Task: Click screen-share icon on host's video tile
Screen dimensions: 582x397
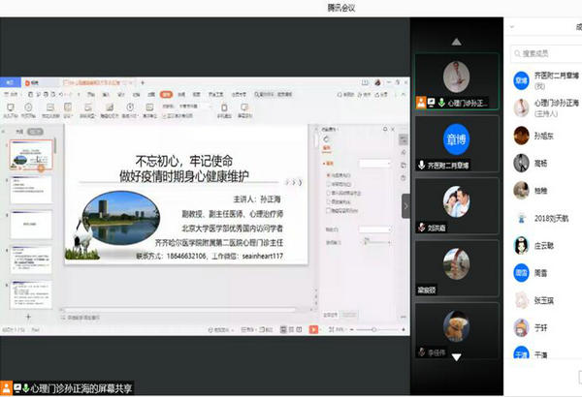Action: point(432,102)
